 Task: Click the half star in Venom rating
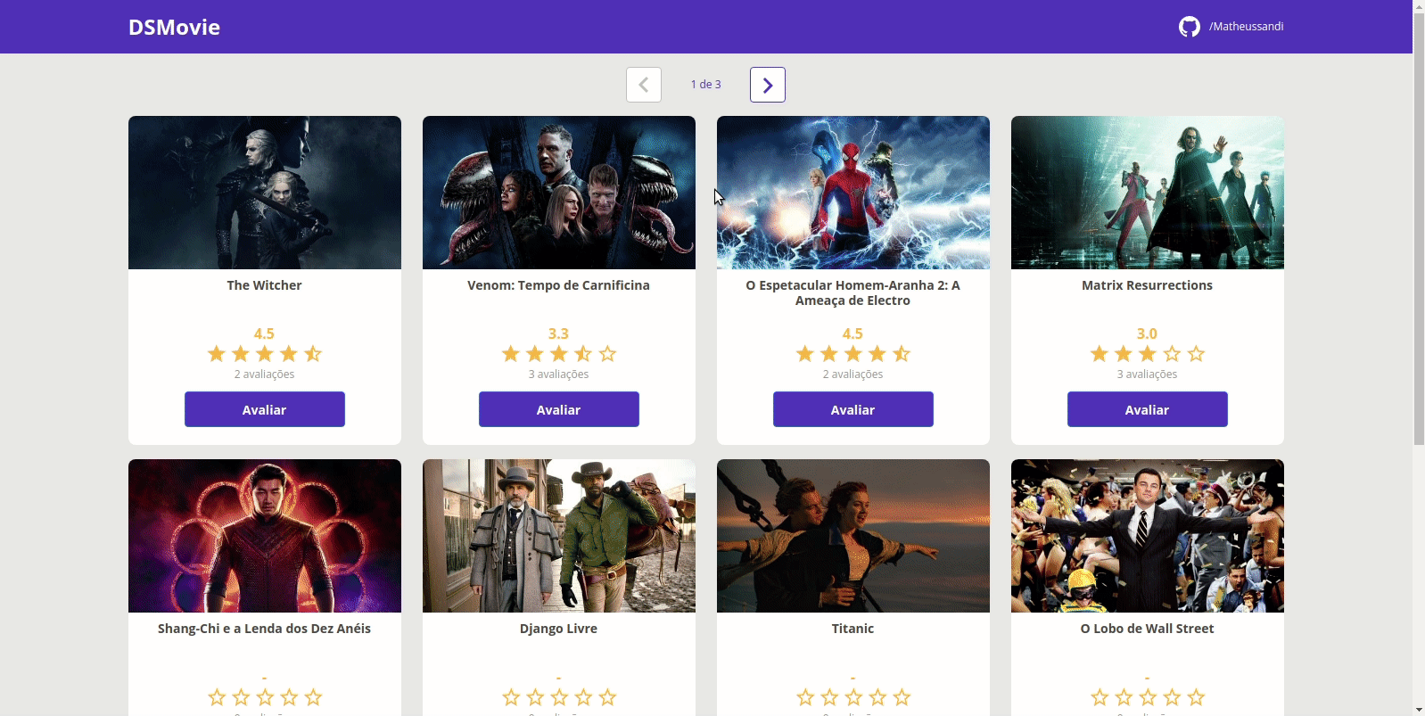(583, 354)
